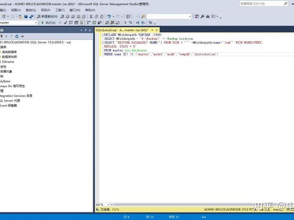
Task: Click the Cut scissors icon
Action: tap(91, 16)
